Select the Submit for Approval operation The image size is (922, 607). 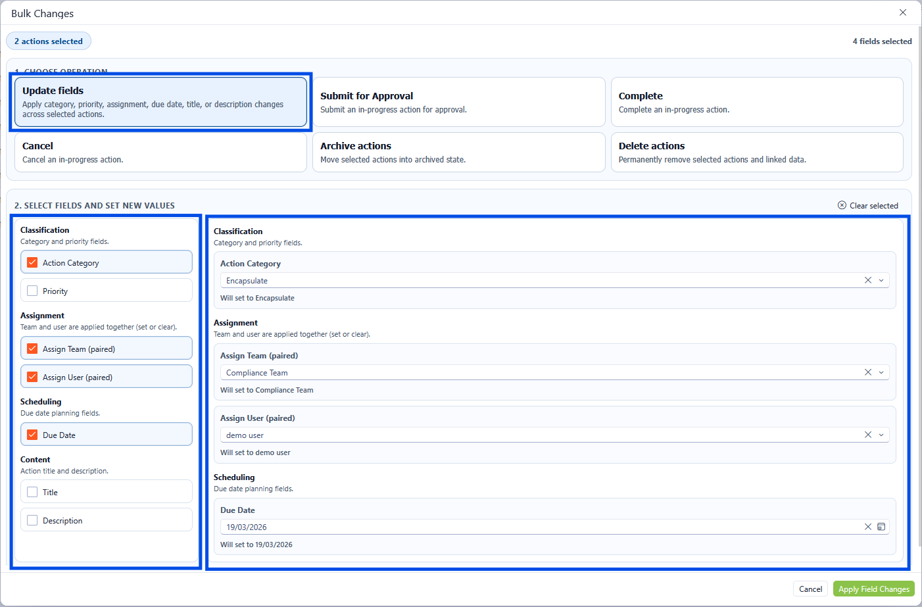tap(458, 102)
